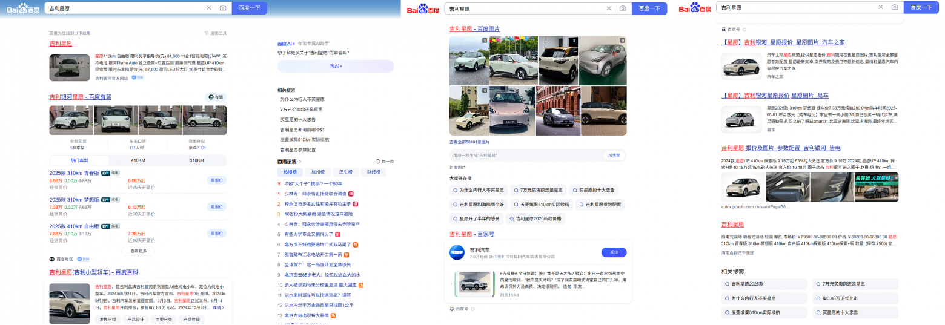Open camera image search in the right panel
This screenshot has height=325, width=945.
(x=895, y=7)
